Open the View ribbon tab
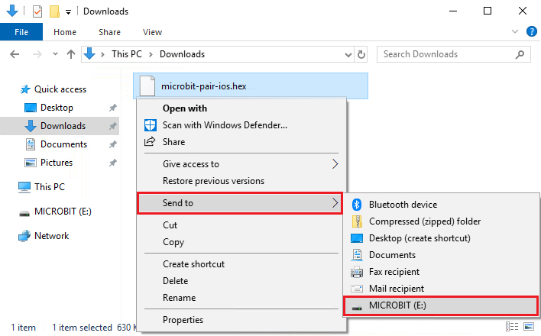Viewport: 541px width, 336px height. click(x=152, y=32)
